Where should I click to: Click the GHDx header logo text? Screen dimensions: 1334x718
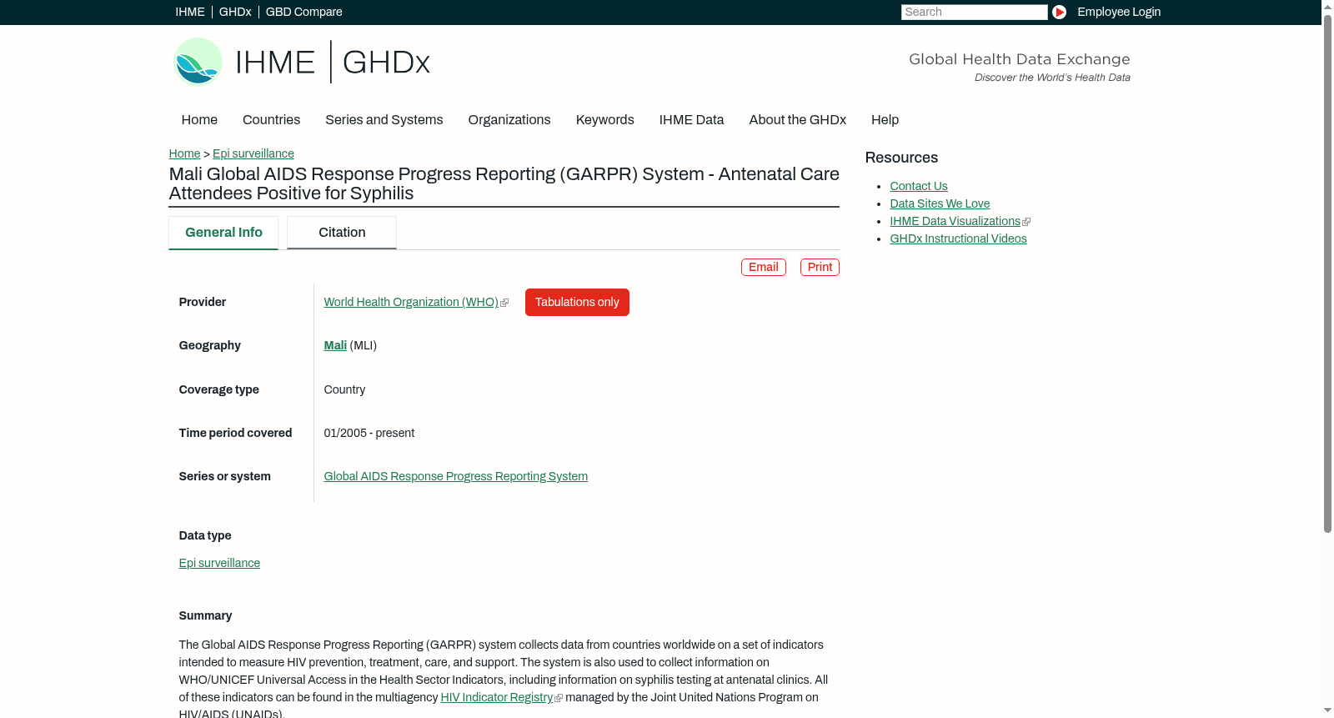(386, 63)
